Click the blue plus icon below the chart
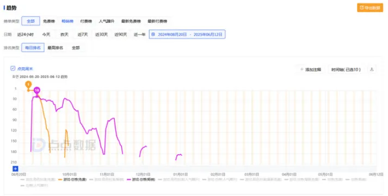The image size is (388, 196). click(x=15, y=169)
